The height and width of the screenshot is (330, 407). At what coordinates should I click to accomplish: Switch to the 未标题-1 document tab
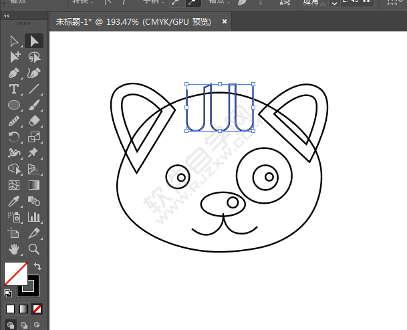coord(133,22)
